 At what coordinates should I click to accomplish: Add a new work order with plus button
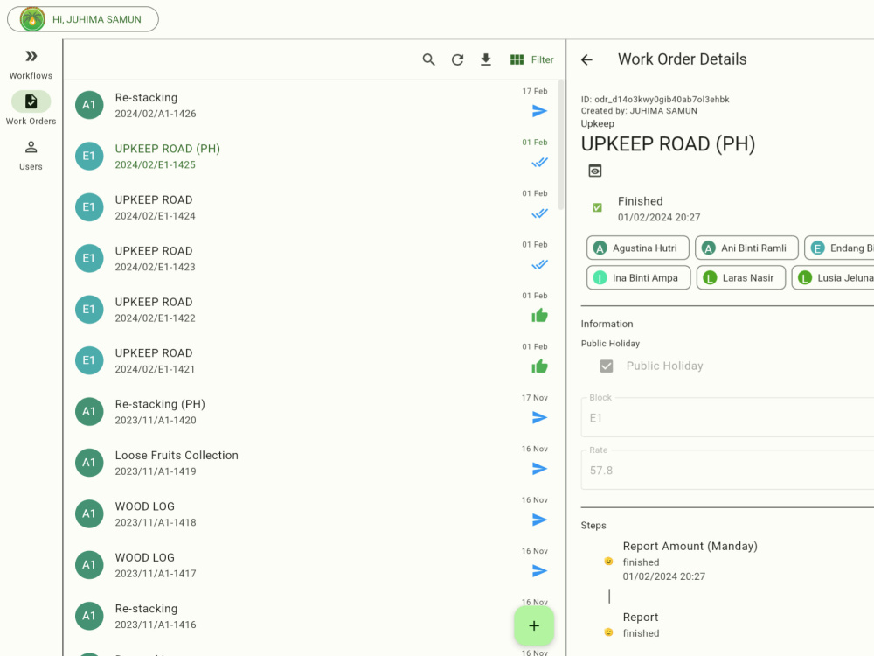pos(534,626)
